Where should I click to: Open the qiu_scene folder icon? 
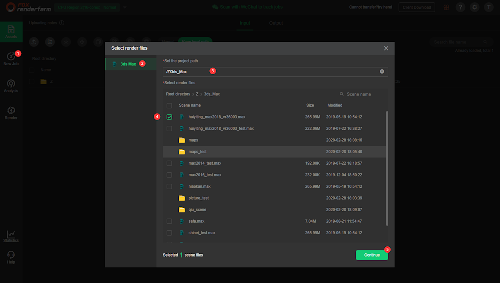182,210
